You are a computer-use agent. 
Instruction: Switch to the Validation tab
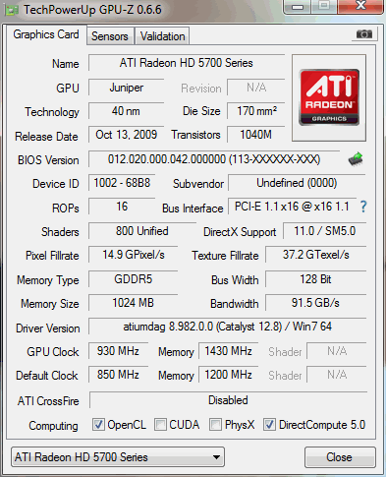[162, 36]
